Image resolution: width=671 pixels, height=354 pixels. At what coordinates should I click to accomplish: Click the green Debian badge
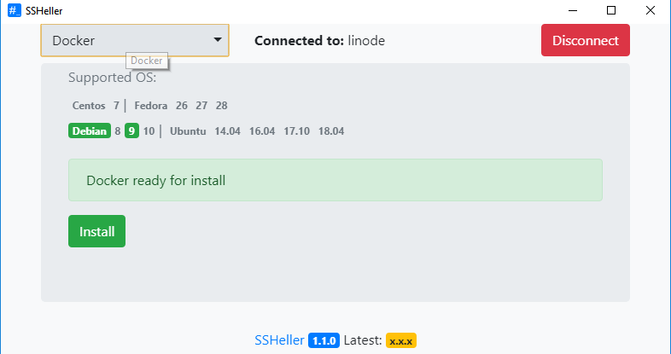click(90, 131)
